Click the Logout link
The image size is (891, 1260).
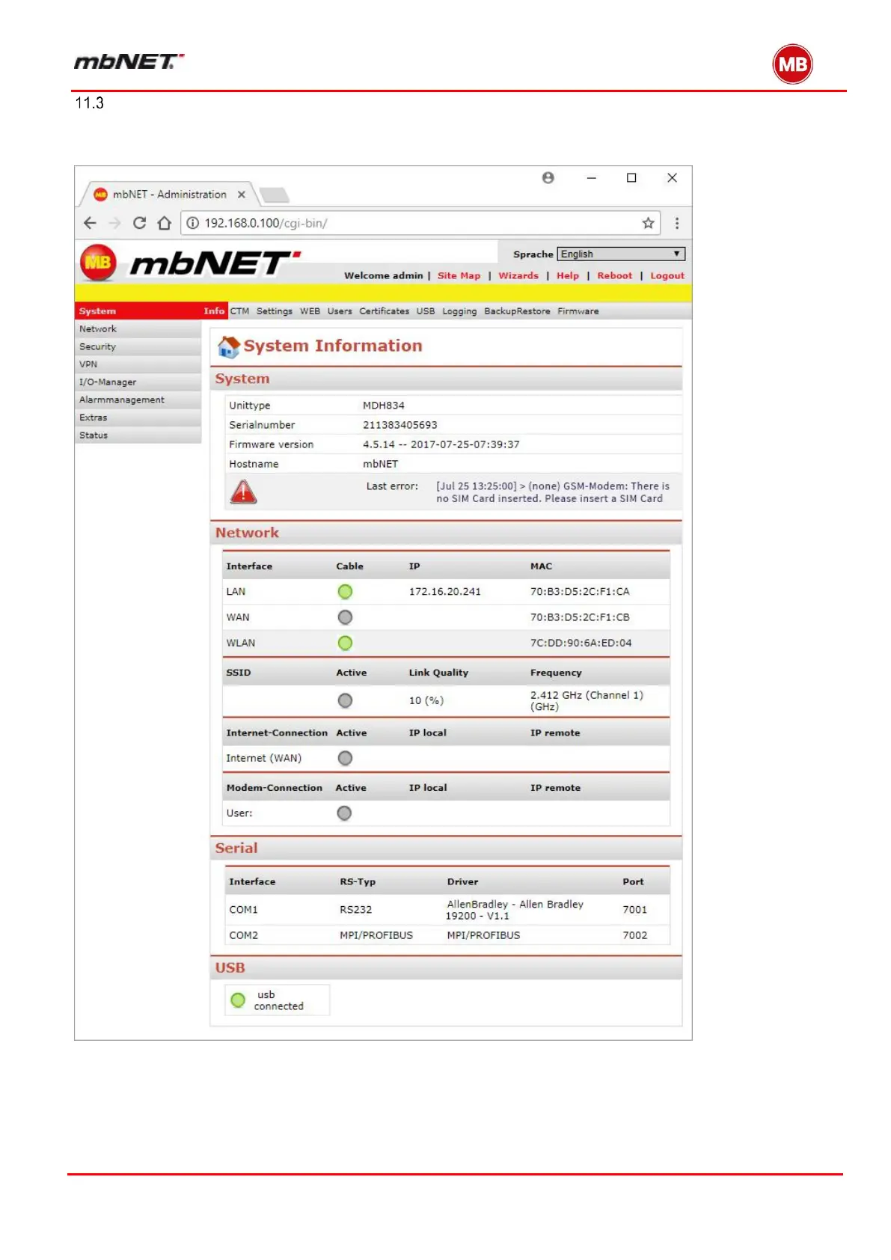pos(667,275)
